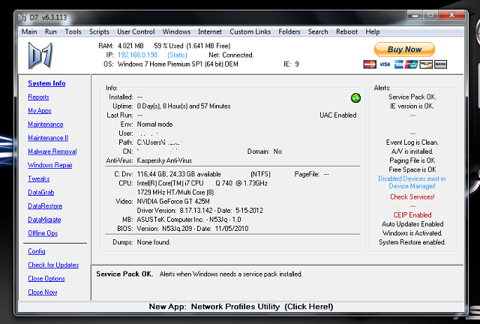Open the Tweaks section

[x=38, y=178]
